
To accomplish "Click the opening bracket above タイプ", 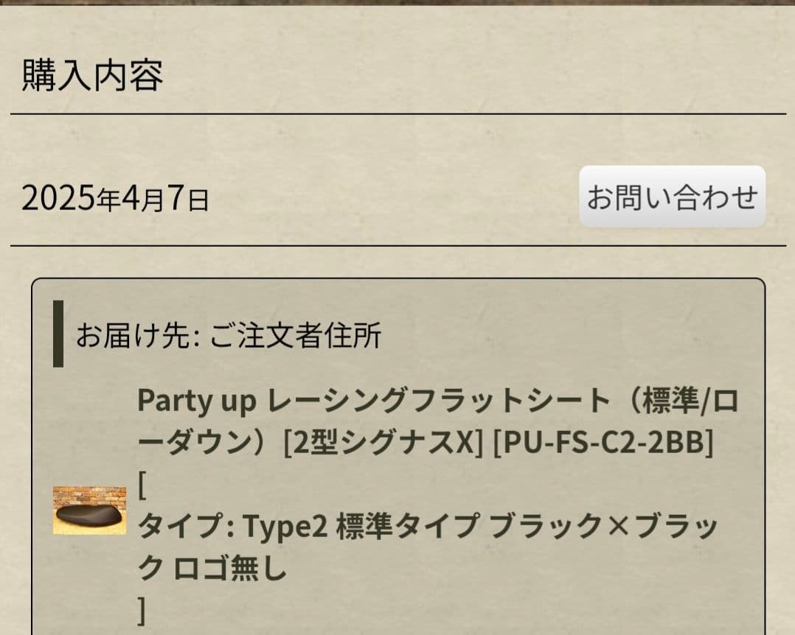I will click(142, 485).
